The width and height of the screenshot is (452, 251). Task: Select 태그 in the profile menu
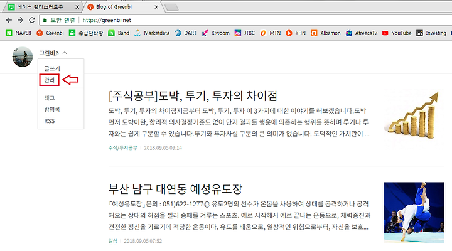(50, 98)
